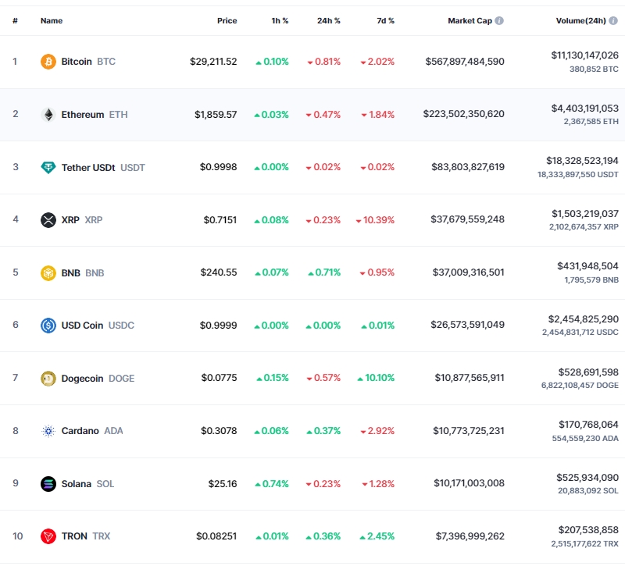Click Bitcoin volume $11,130,147,026
Screen dimensions: 625x566
click(584, 55)
